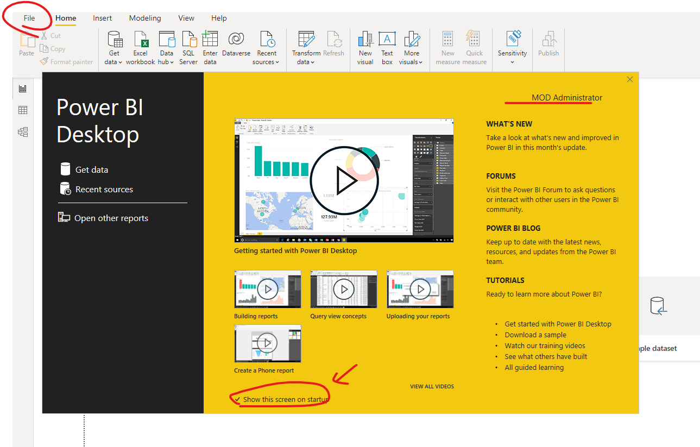Open the POWER BI BLOG heading
Screen dimensions: 700x447
pos(514,228)
